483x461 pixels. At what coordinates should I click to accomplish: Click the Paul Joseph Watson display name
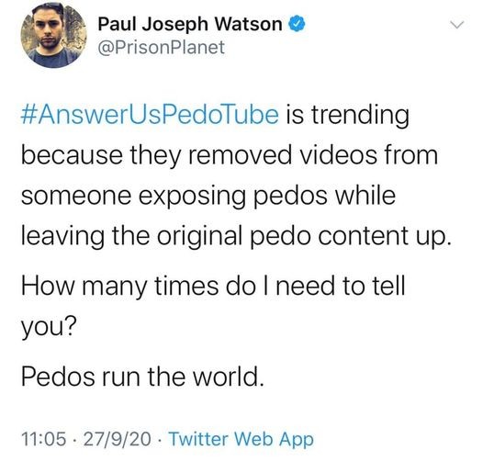(x=190, y=25)
